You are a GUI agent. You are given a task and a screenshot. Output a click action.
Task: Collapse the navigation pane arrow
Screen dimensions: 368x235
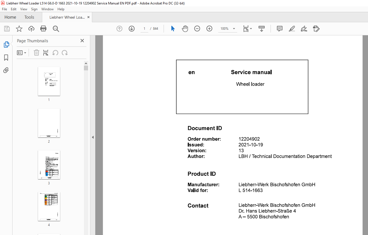click(93, 137)
